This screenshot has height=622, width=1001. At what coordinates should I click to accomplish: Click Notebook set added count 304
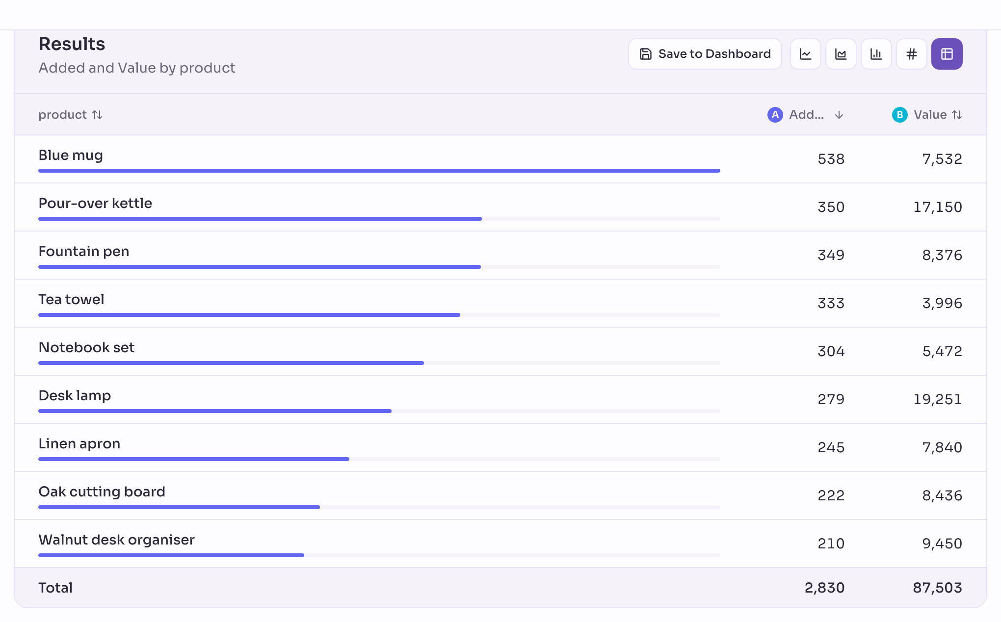click(831, 351)
